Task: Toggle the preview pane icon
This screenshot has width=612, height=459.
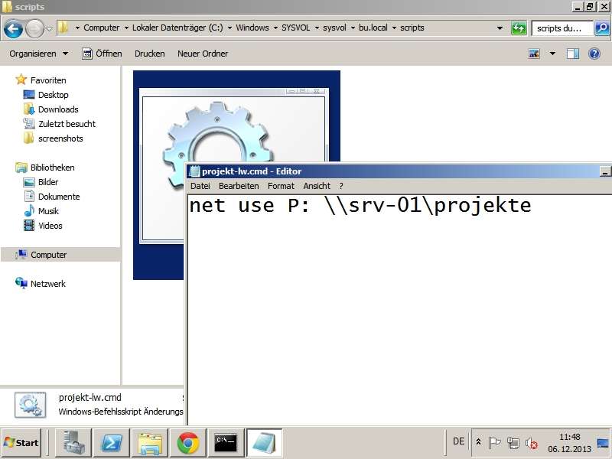Action: [573, 54]
